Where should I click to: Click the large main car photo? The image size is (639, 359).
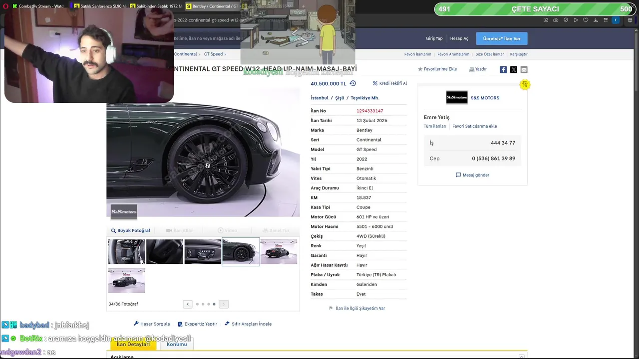click(203, 152)
